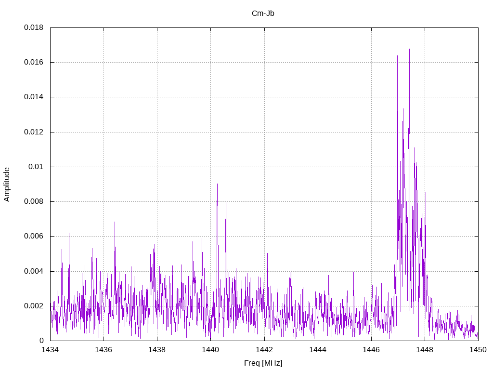Click the y-axis tick value 0.018

(34, 27)
